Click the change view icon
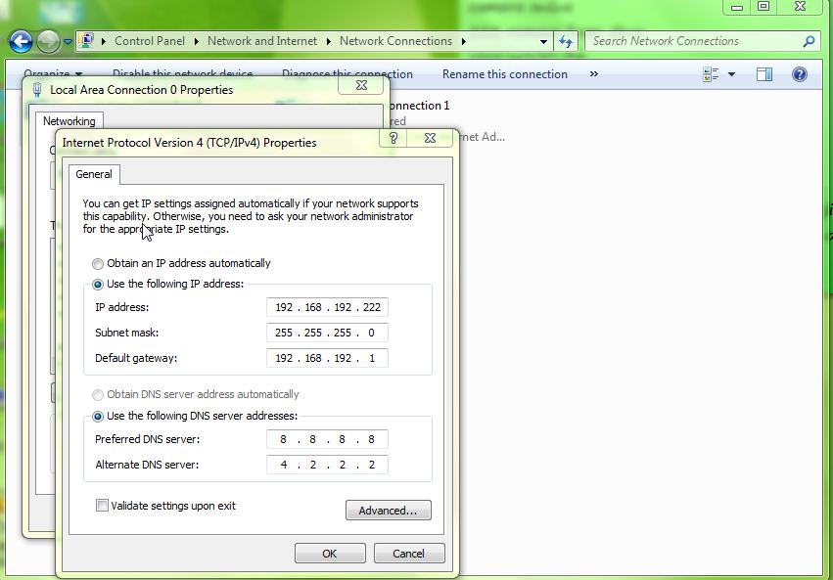 tap(711, 74)
